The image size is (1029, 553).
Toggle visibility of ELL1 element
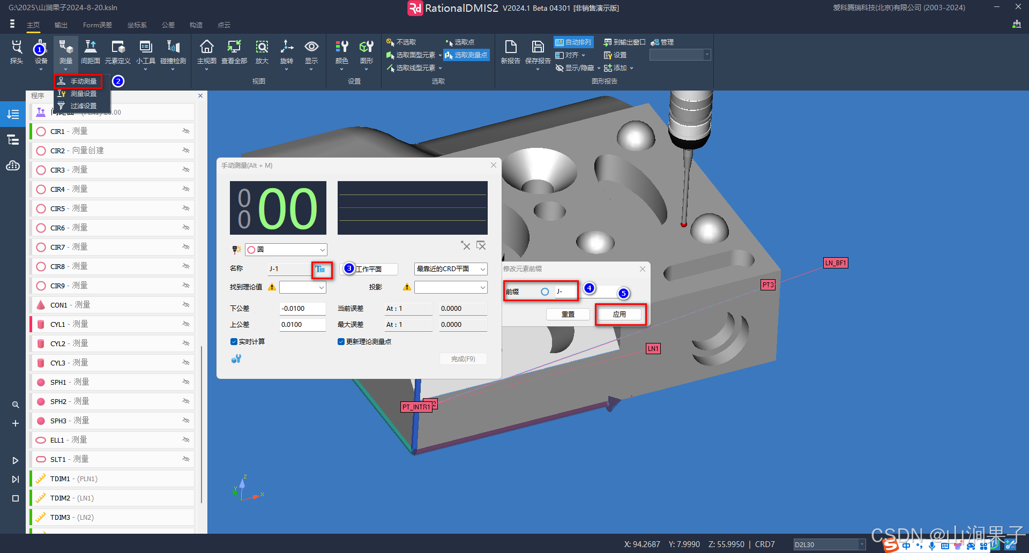186,440
